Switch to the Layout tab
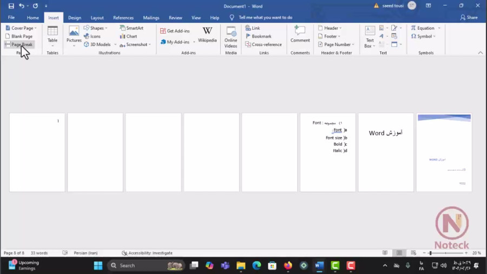487x274 pixels. (97, 18)
